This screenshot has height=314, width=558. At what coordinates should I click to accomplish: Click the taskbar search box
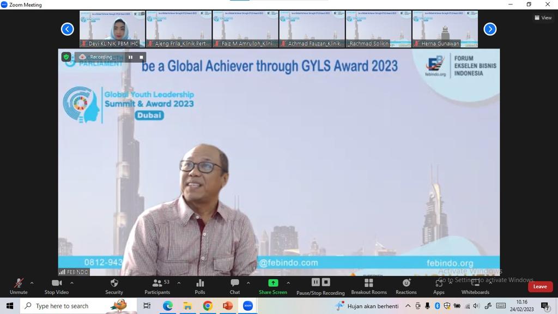[78, 306]
